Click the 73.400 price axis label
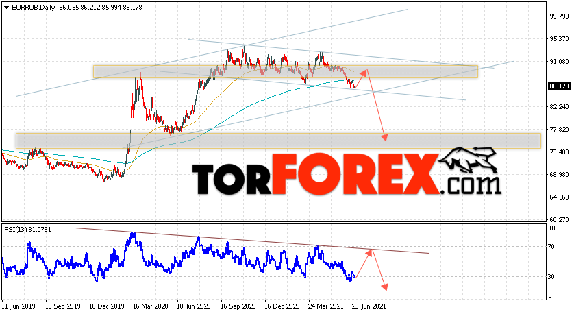This screenshot has height=314, width=574. pos(560,152)
